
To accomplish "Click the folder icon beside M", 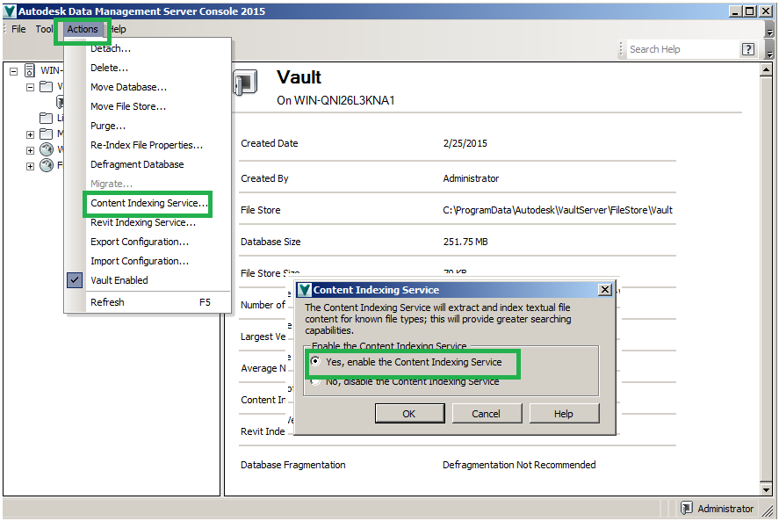I will (46, 134).
